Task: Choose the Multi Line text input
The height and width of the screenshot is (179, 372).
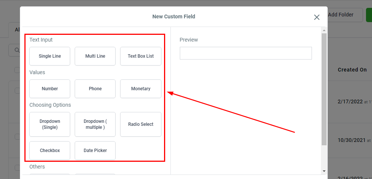Action: pyautogui.click(x=95, y=56)
